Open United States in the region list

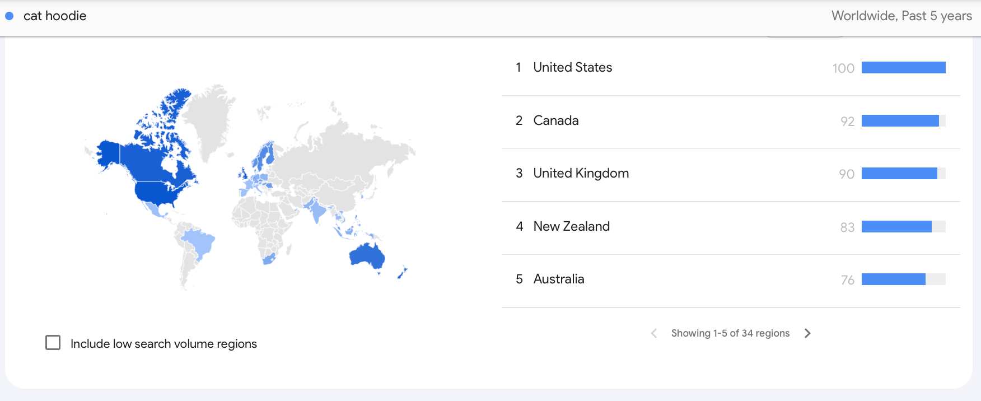(572, 68)
